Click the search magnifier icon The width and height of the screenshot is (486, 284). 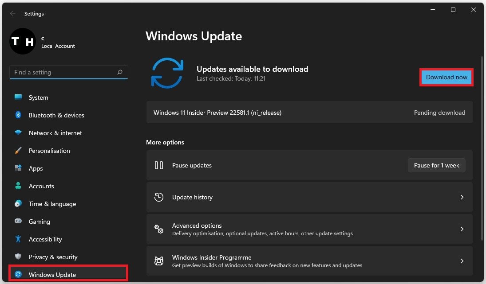pyautogui.click(x=120, y=72)
